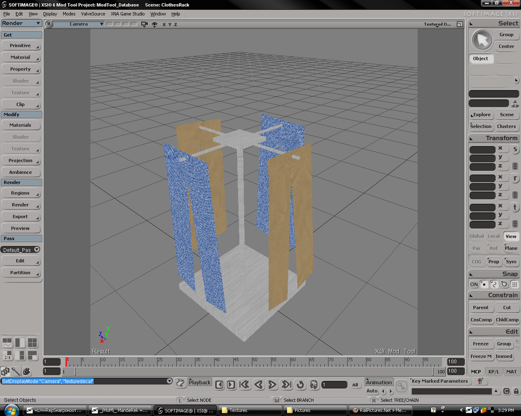The width and height of the screenshot is (521, 416).
Task: Open the overlapping windows icon at bottom-left
Action: pyautogui.click(x=5, y=371)
